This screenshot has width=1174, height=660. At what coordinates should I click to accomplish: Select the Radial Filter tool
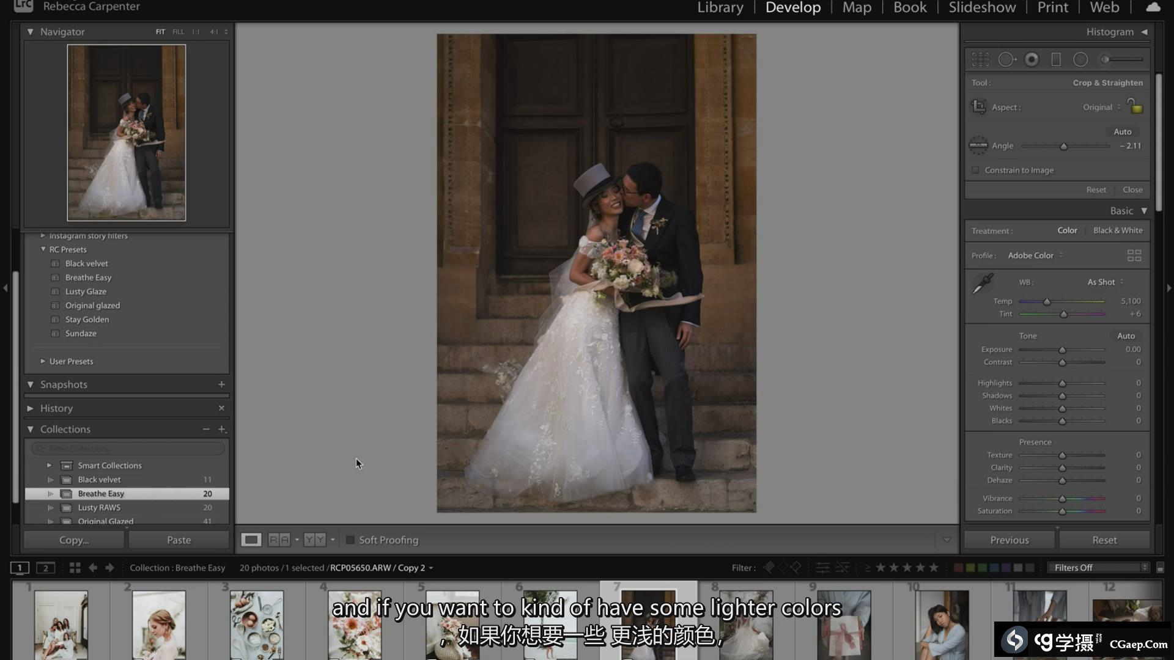click(1080, 59)
